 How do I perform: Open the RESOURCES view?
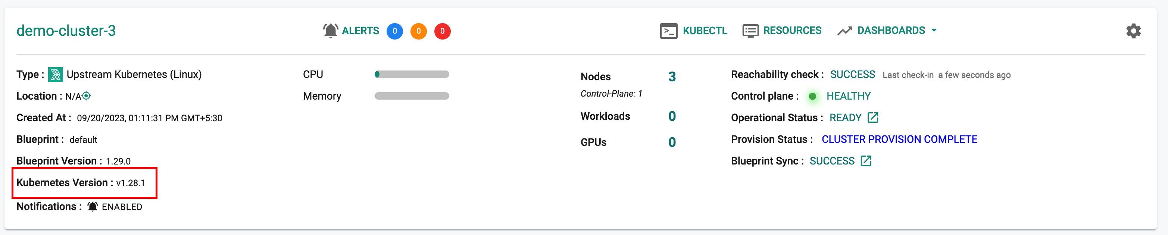[792, 30]
